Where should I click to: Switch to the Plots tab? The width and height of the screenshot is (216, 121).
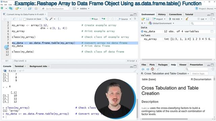point(152,65)
